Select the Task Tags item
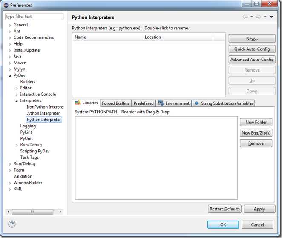282x238 pixels. pos(29,157)
